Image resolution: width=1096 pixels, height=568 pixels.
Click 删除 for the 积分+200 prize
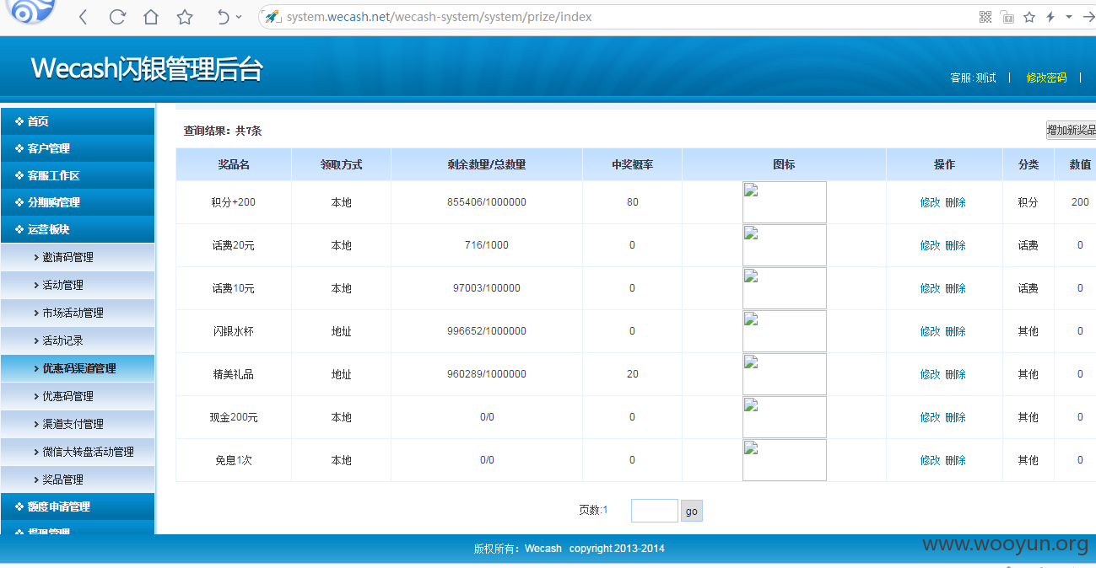[955, 202]
